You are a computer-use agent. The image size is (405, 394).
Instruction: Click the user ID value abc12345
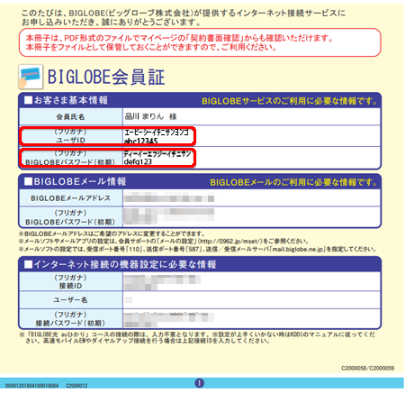click(141, 141)
